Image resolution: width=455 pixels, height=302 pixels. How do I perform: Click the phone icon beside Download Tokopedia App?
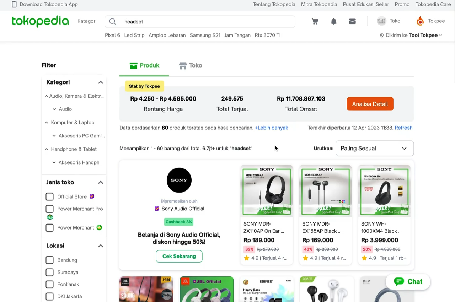pyautogui.click(x=14, y=4)
